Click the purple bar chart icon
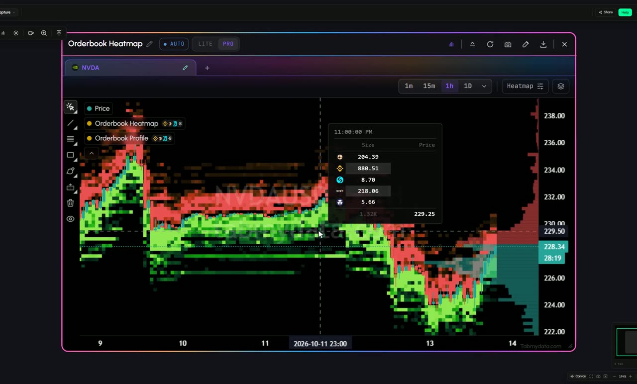This screenshot has height=384, width=637. 451,44
